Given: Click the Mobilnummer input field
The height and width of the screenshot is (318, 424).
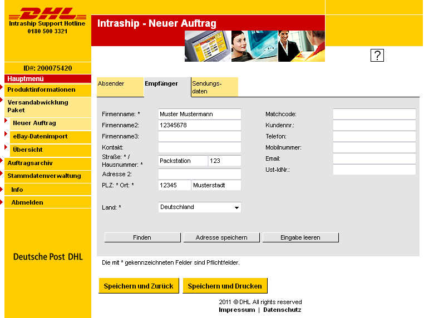Looking at the screenshot, I should [x=374, y=147].
